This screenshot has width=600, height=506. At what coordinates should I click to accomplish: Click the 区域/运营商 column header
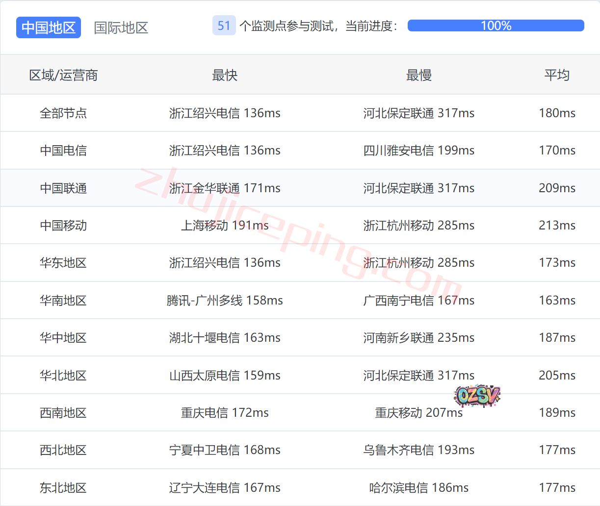[63, 75]
